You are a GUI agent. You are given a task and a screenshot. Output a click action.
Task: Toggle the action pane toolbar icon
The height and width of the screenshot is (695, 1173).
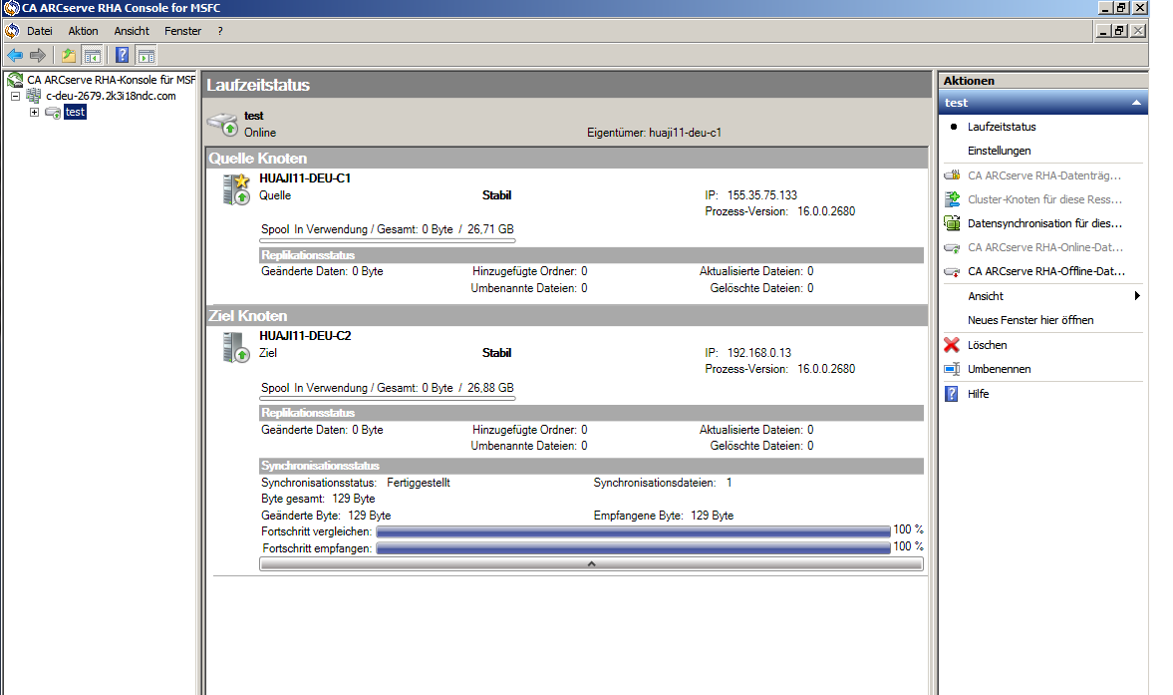(x=146, y=56)
